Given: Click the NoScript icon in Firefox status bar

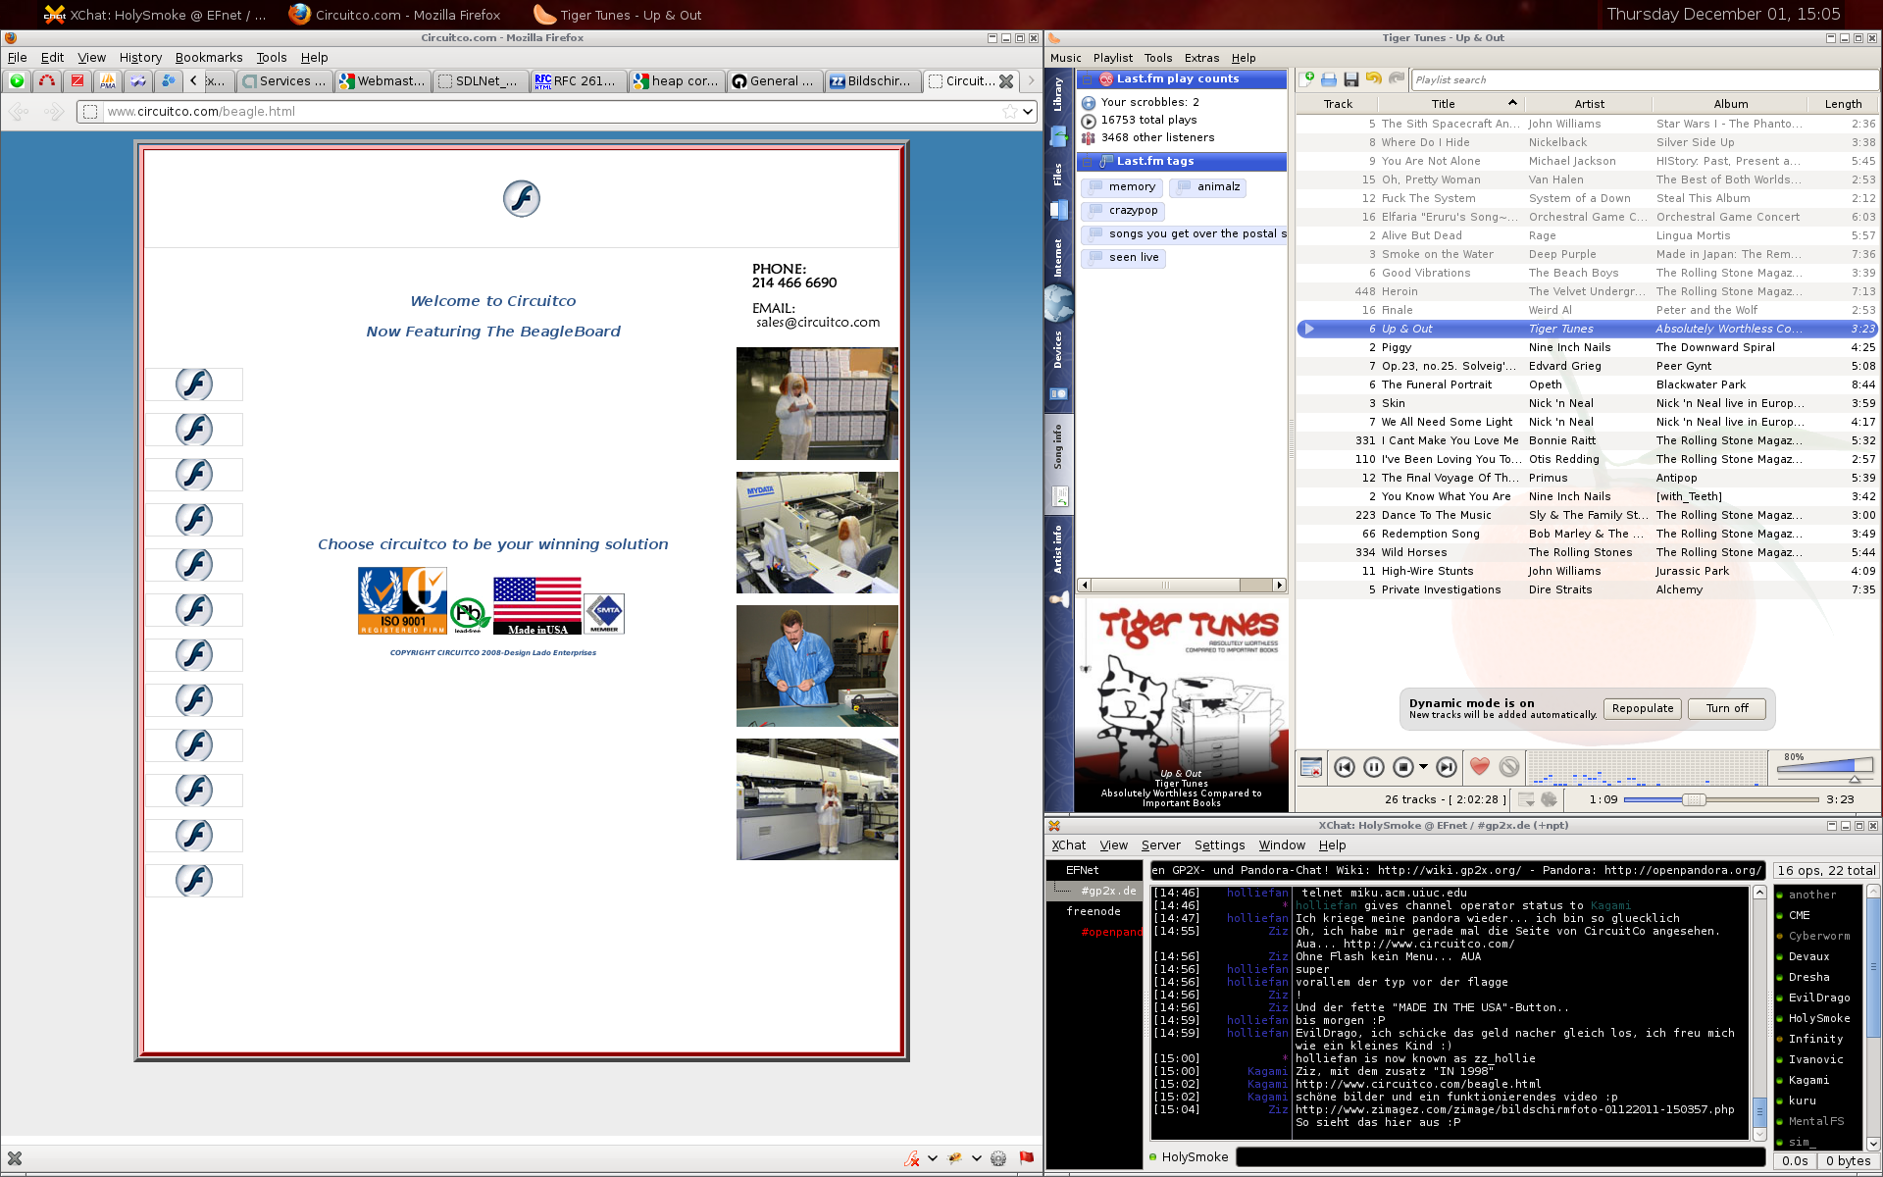Looking at the screenshot, I should tap(912, 1158).
